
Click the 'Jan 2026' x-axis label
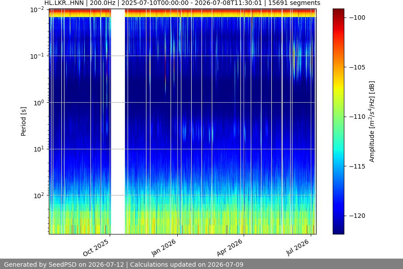[x=164, y=247]
